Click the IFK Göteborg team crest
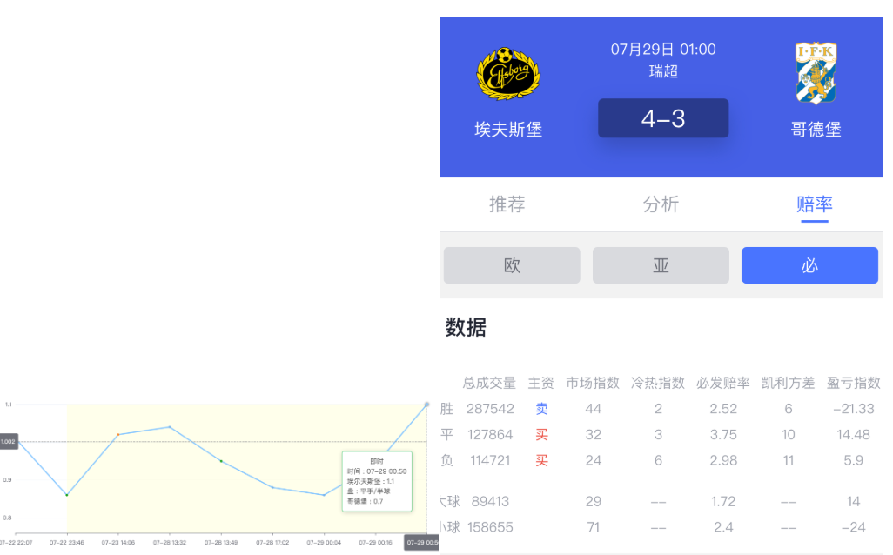The height and width of the screenshot is (555, 893). tap(816, 73)
